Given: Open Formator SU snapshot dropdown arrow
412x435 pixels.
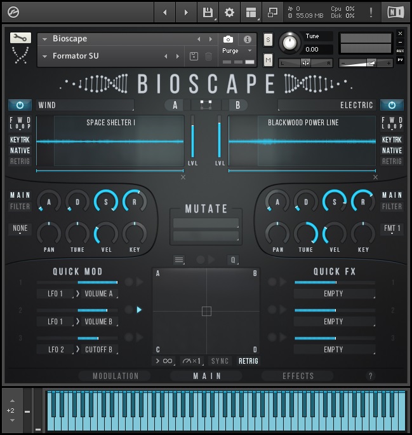Looking at the screenshot, I should pyautogui.click(x=44, y=57).
